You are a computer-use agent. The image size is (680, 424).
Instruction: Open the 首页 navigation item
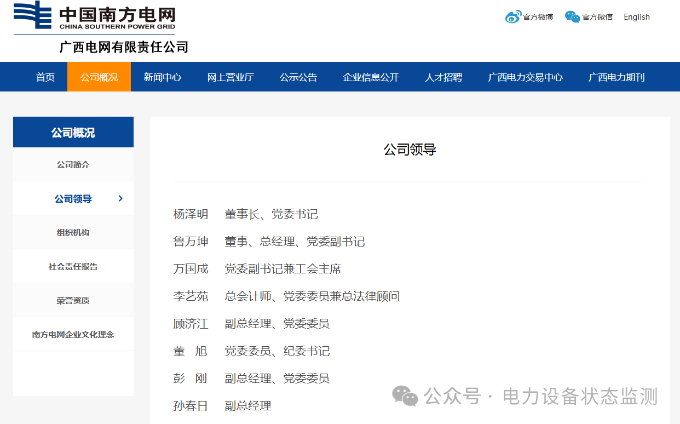tap(45, 77)
